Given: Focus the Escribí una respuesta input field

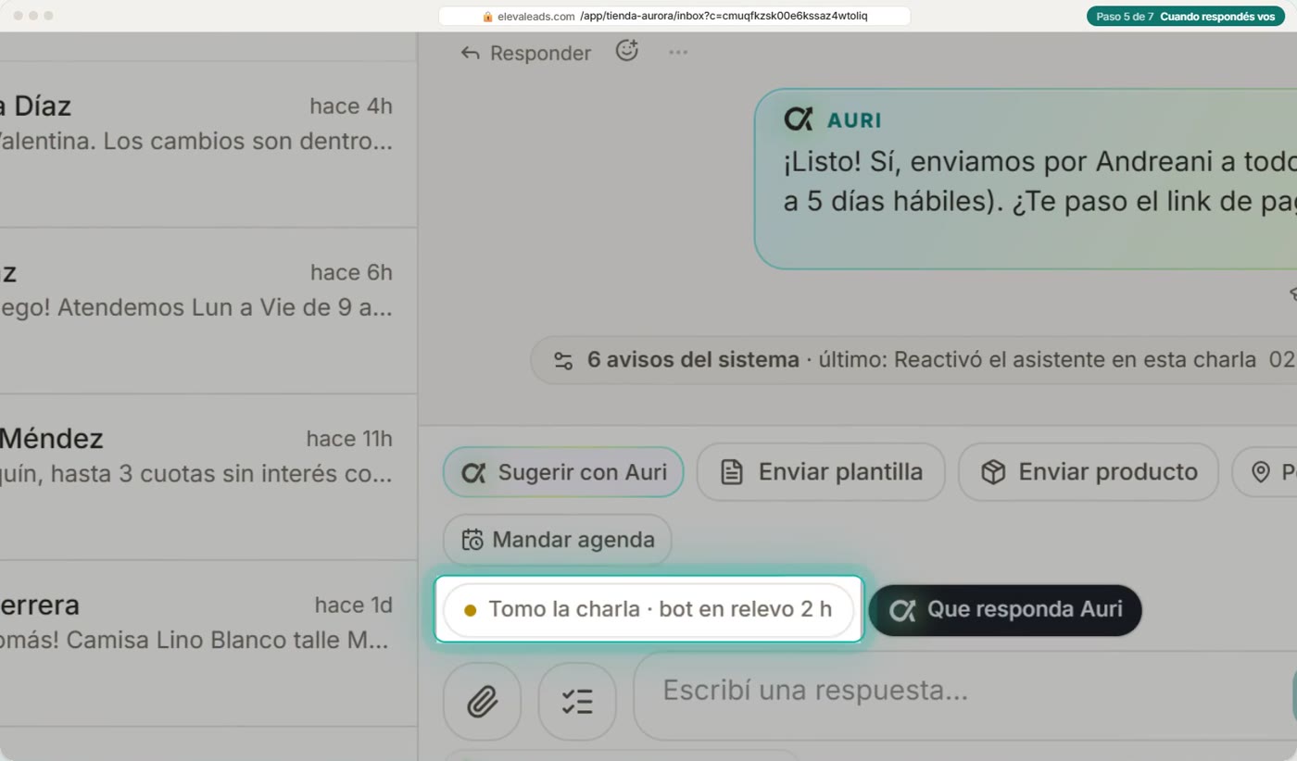Looking at the screenshot, I should point(964,696).
